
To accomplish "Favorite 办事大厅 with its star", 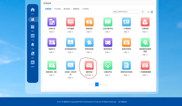I will pos(54,32).
